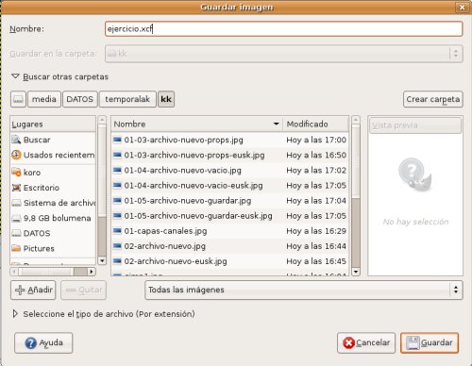Click the image icon of 01-capas-canales.jpg
Viewport: 472px width, 366px height.
point(117,231)
